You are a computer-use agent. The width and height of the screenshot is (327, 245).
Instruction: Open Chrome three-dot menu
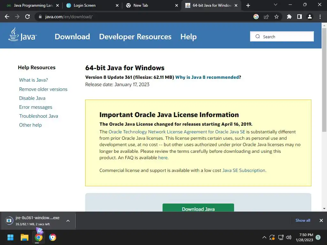click(x=320, y=17)
